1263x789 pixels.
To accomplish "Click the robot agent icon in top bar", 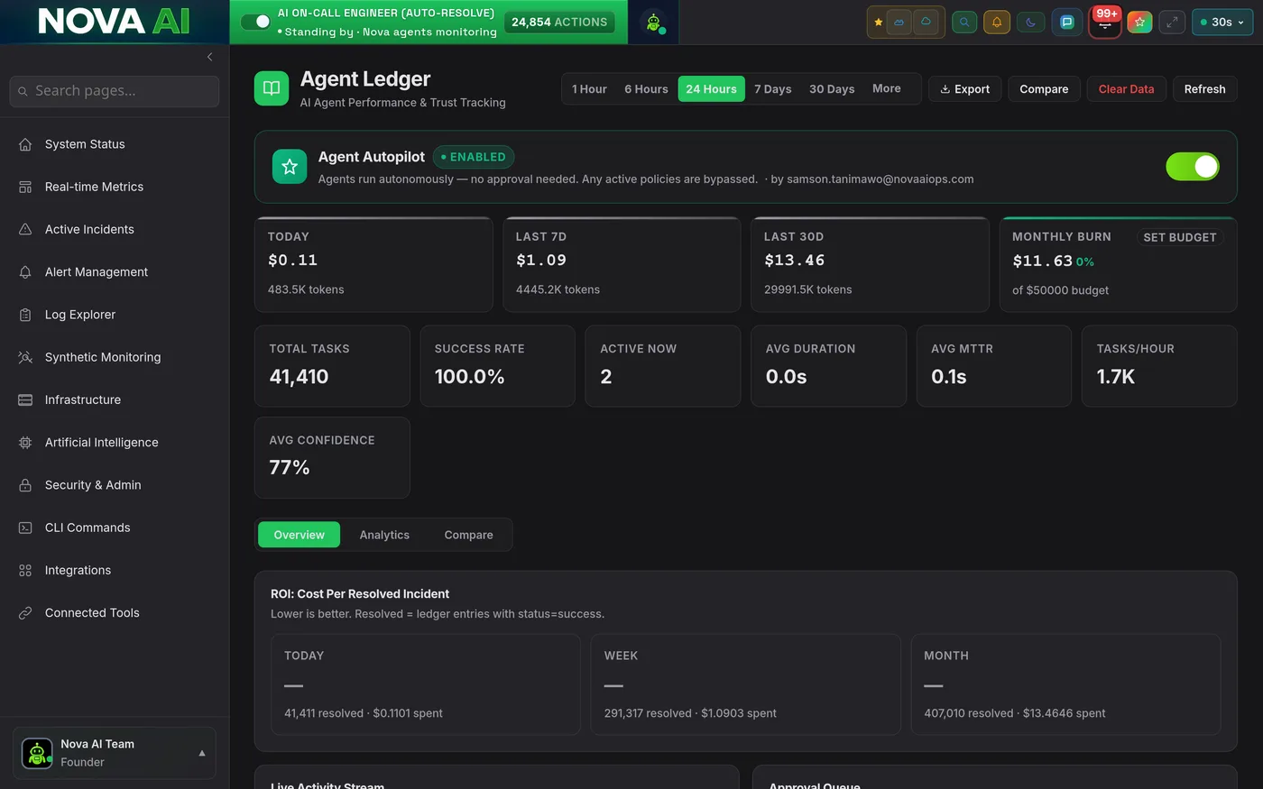I will [654, 23].
